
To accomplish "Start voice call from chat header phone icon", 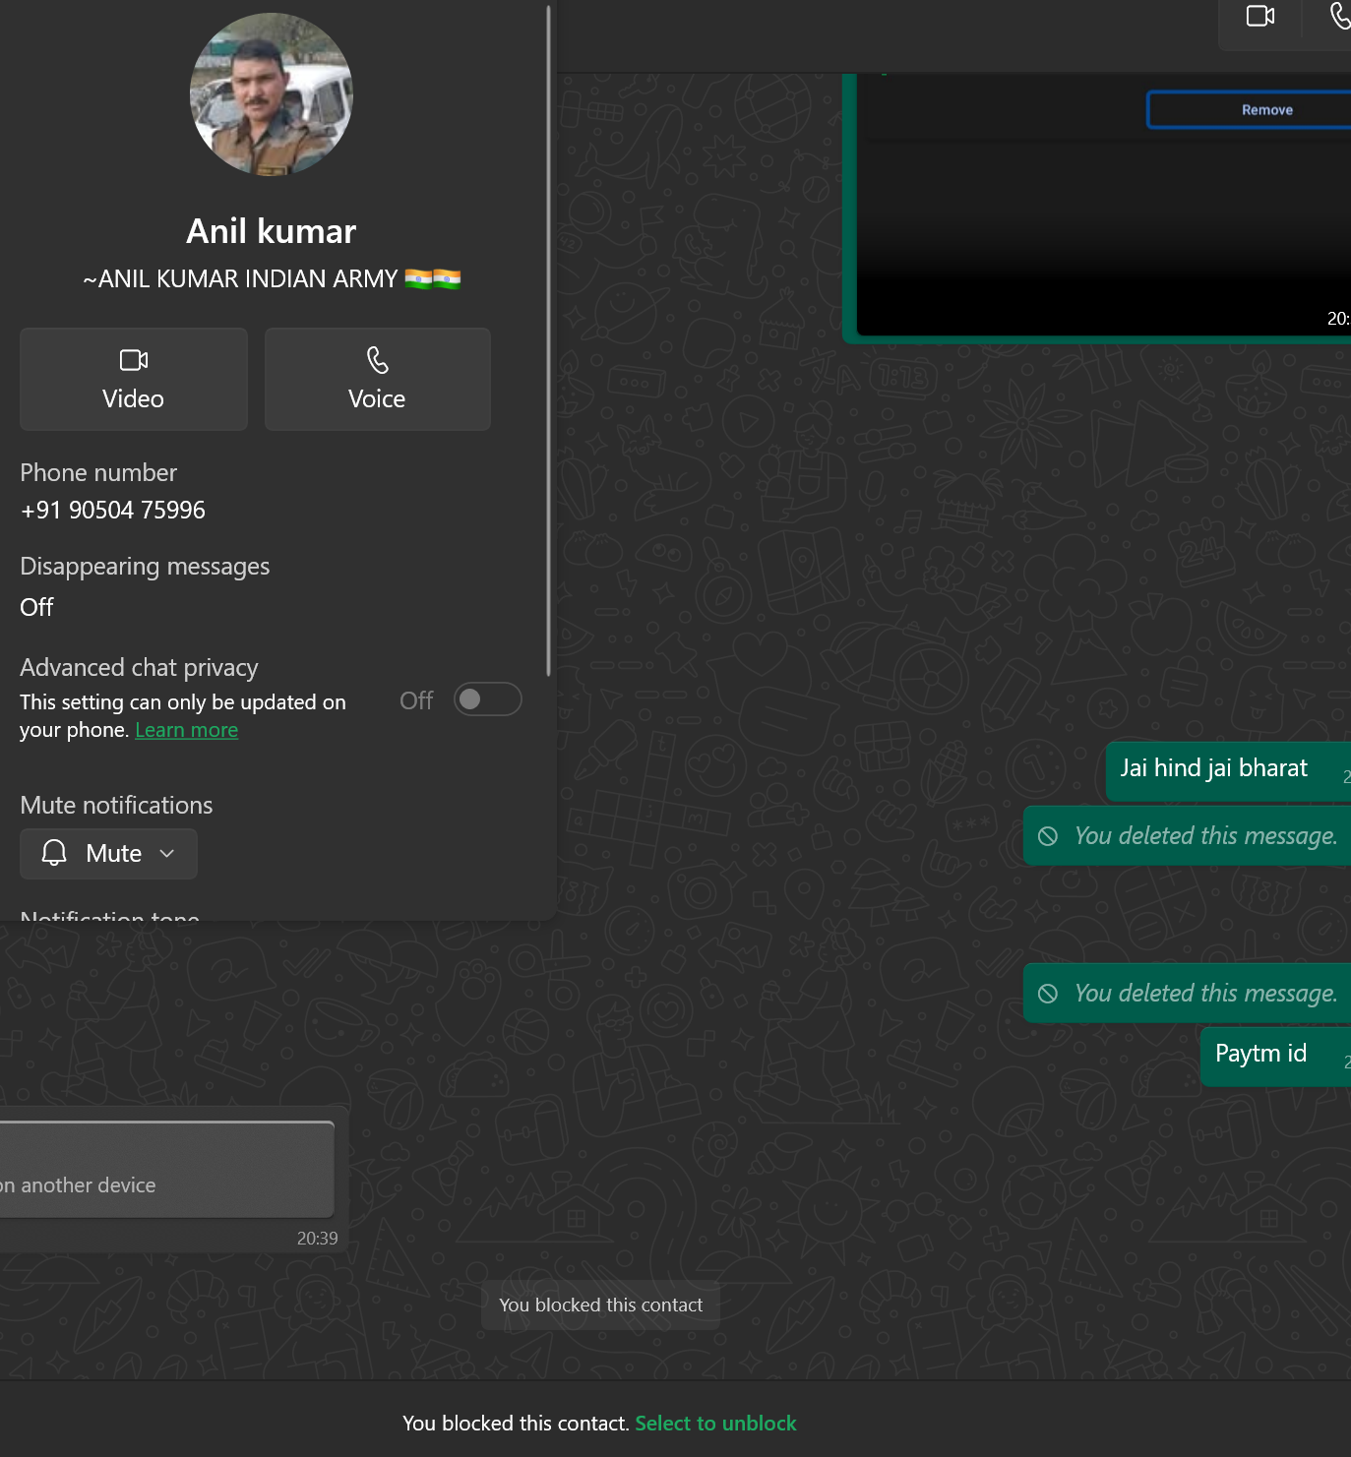I will pyautogui.click(x=1339, y=17).
